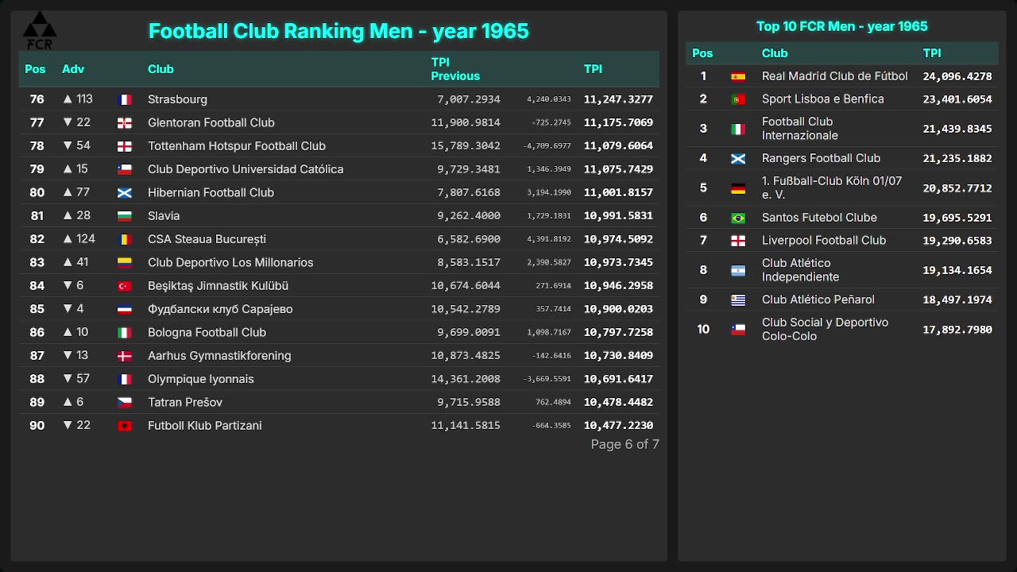This screenshot has height=572, width=1017.
Task: Click the difference value -4,709.6977
Action: (547, 146)
